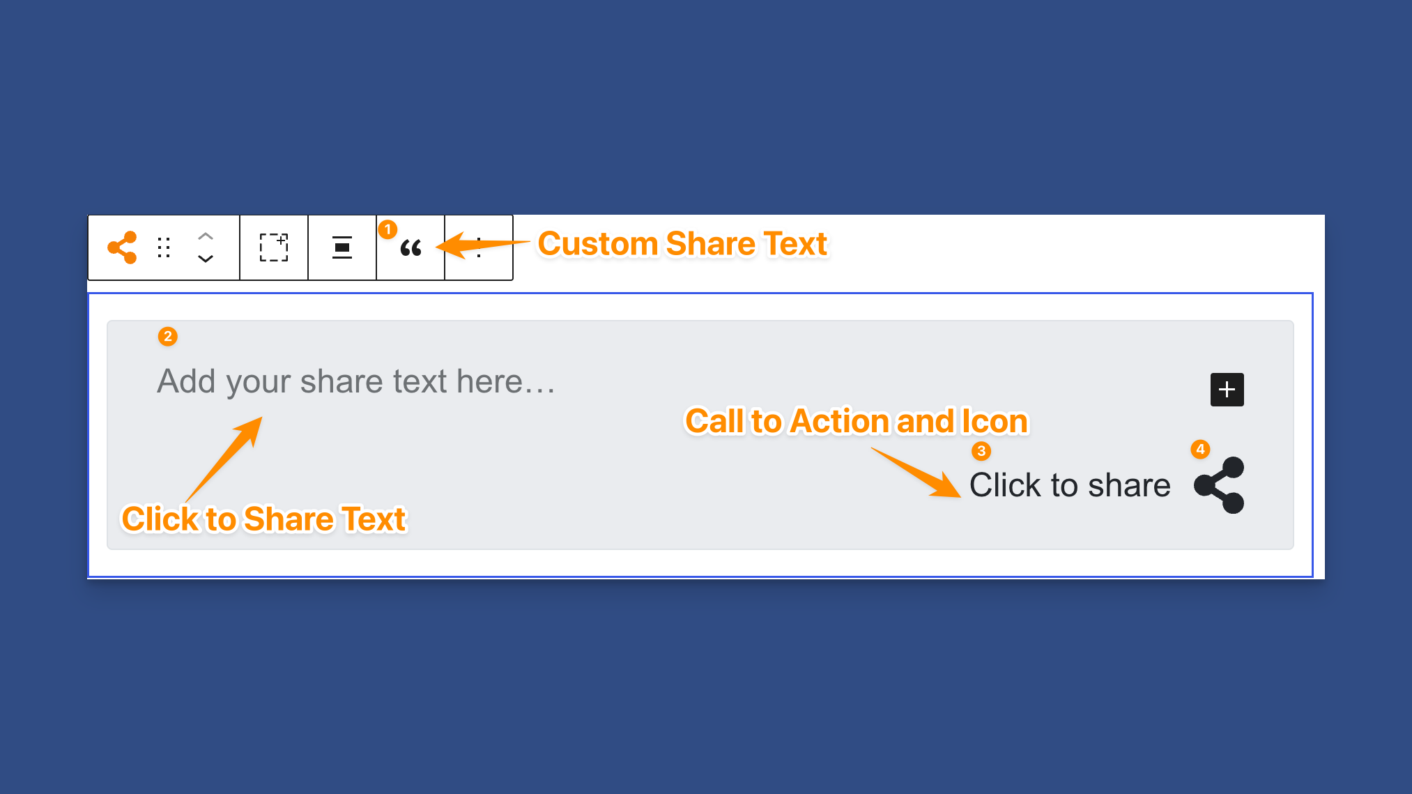Screen dimensions: 1412x794
Task: Open the three-dot block options menu
Action: click(x=479, y=247)
